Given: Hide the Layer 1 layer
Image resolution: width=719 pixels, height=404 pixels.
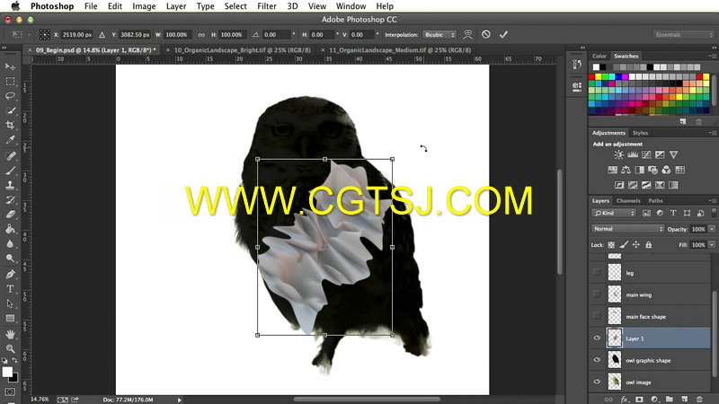Looking at the screenshot, I should (597, 338).
